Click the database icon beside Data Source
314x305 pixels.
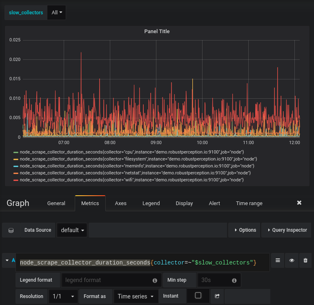coord(11,230)
